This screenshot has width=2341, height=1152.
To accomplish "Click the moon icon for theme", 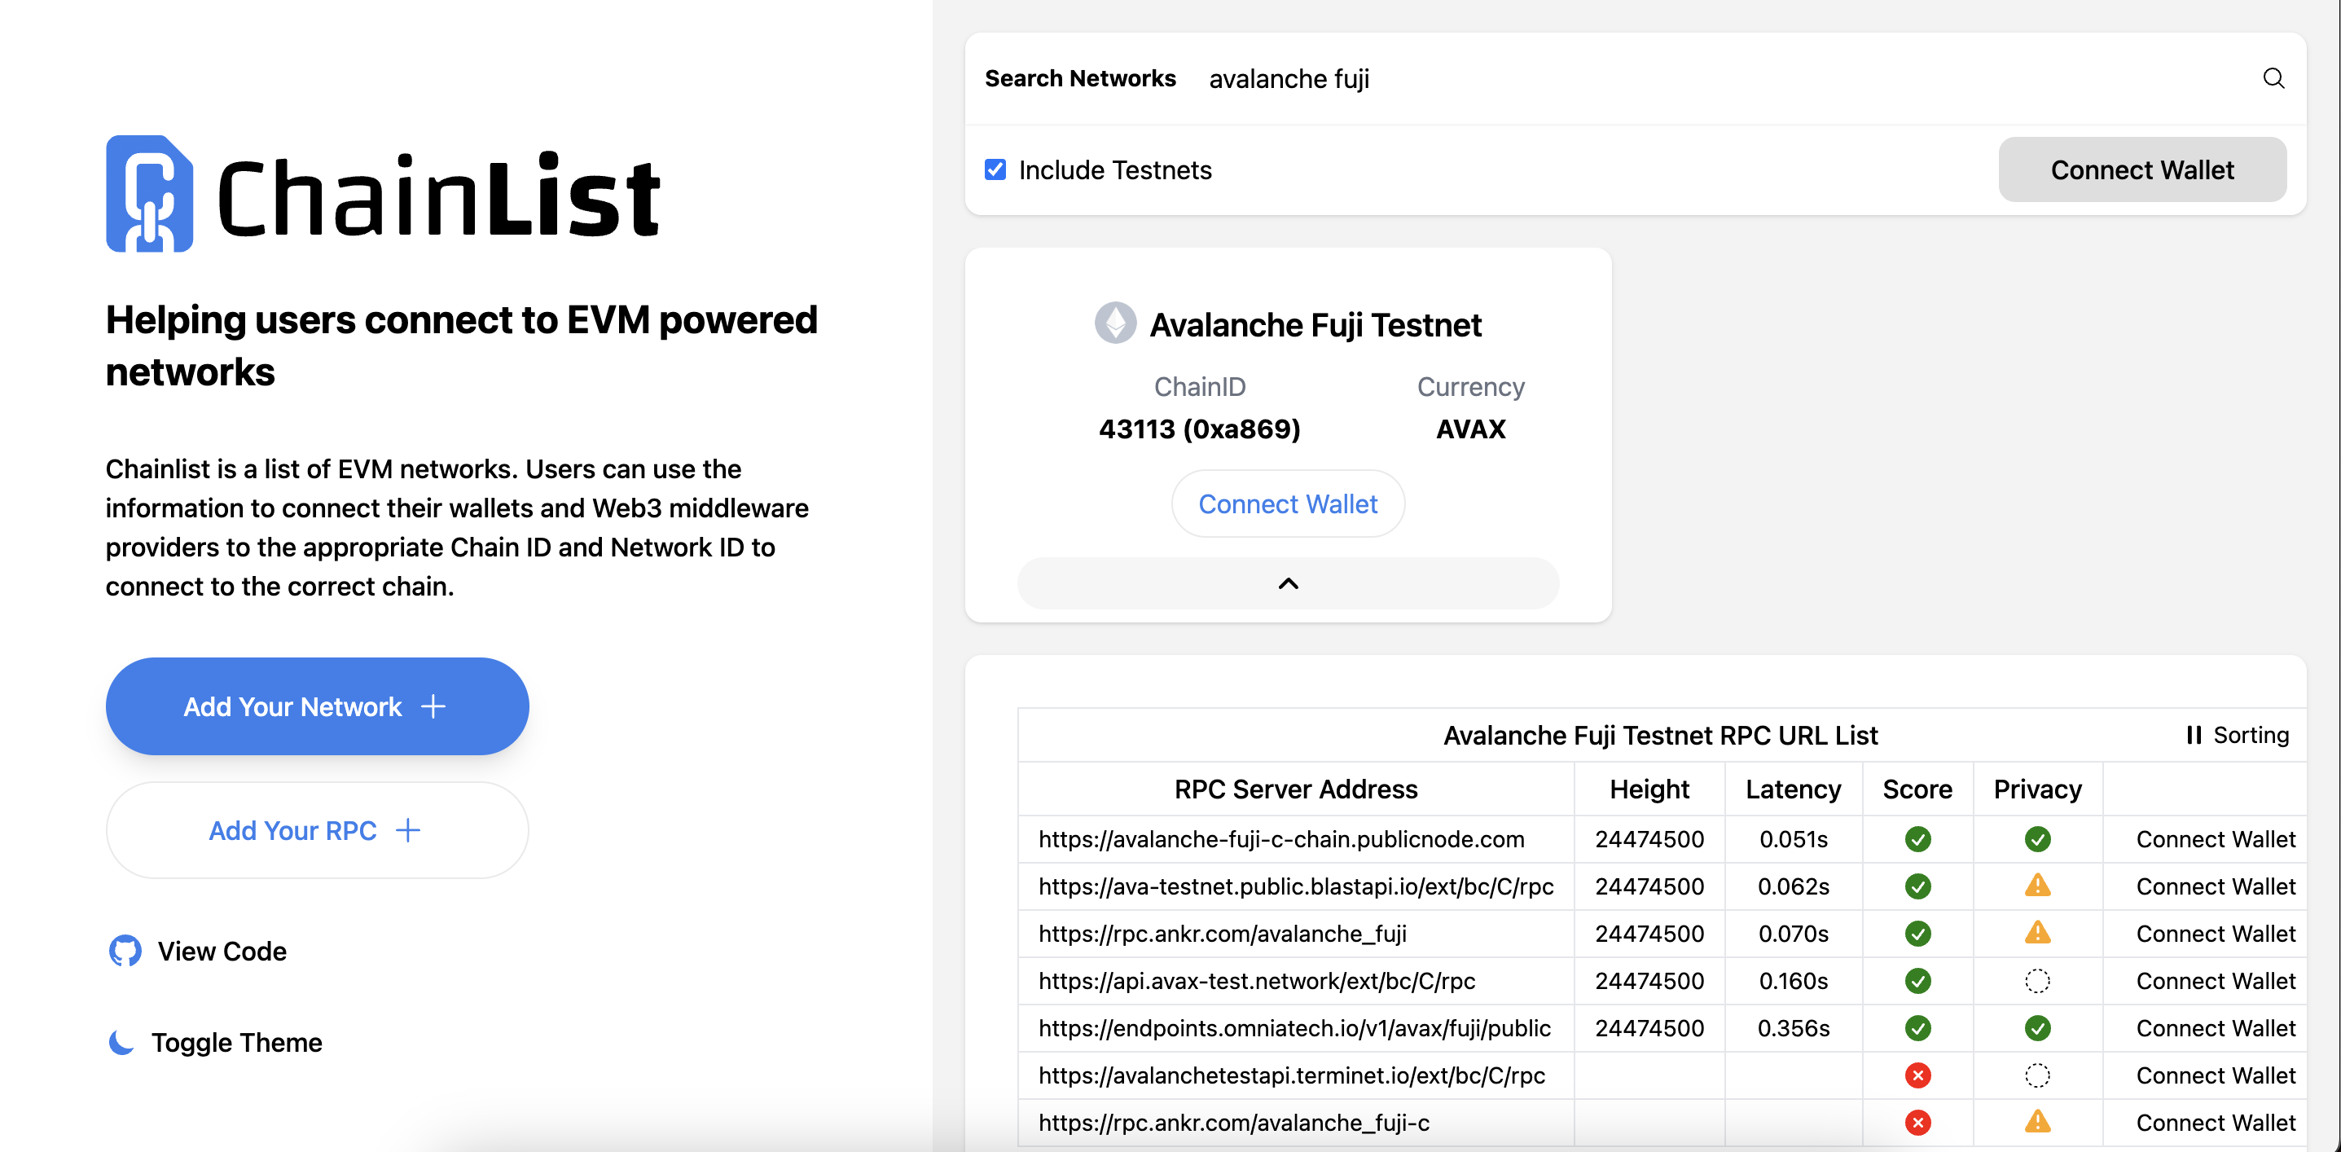I will [122, 1042].
